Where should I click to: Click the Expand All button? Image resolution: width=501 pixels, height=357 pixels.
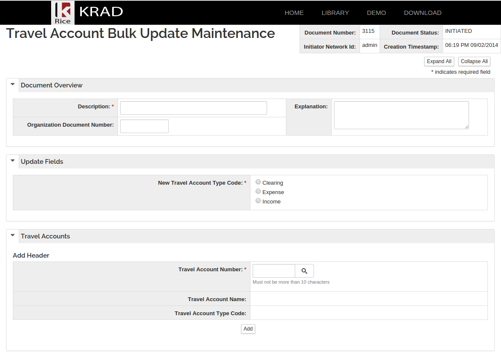coord(439,61)
